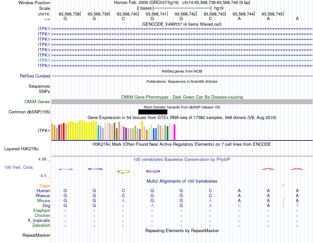Image resolution: width=313 pixels, height=243 pixels.
Task: Open Short Genetic Variants from dbSNP title
Action: click(182, 107)
